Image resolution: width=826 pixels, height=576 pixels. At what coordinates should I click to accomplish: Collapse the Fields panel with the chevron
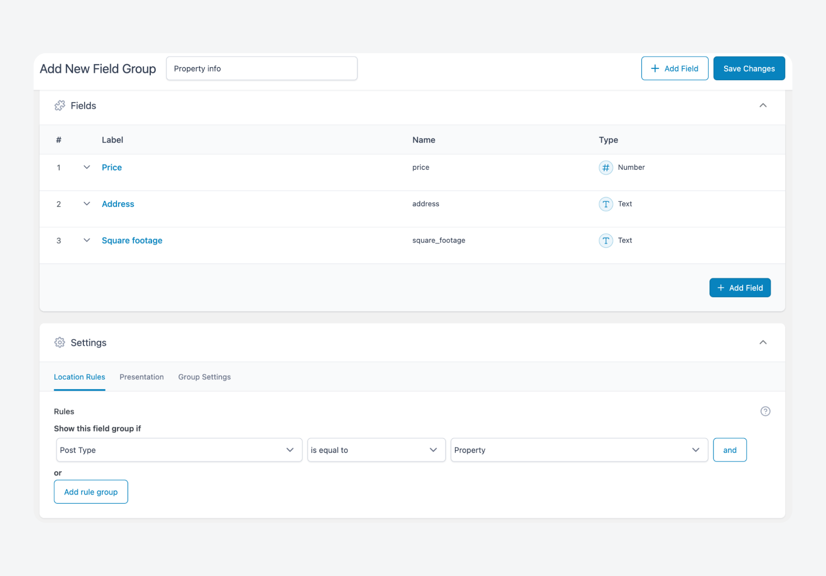click(763, 105)
